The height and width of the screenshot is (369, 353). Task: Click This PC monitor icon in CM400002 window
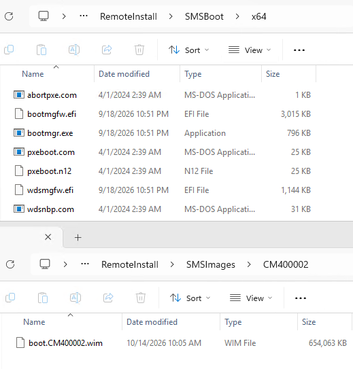click(x=45, y=264)
